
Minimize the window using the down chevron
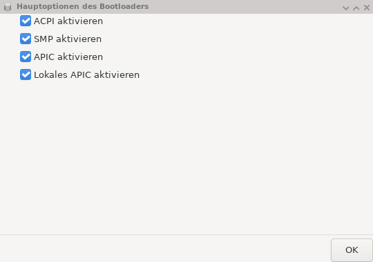pos(345,8)
